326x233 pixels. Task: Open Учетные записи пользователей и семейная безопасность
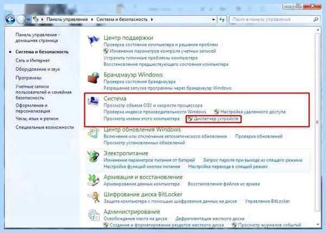tap(43, 92)
